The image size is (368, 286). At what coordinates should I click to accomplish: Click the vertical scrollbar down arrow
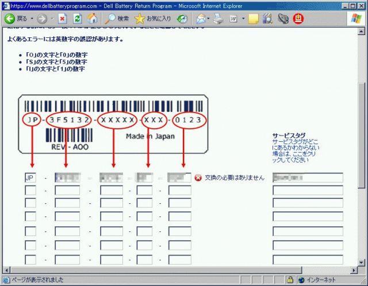pyautogui.click(x=361, y=262)
